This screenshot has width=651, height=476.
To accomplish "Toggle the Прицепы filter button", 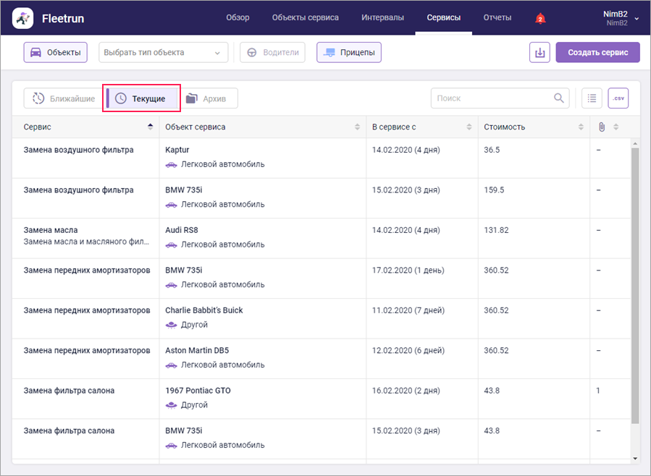I will tap(349, 53).
